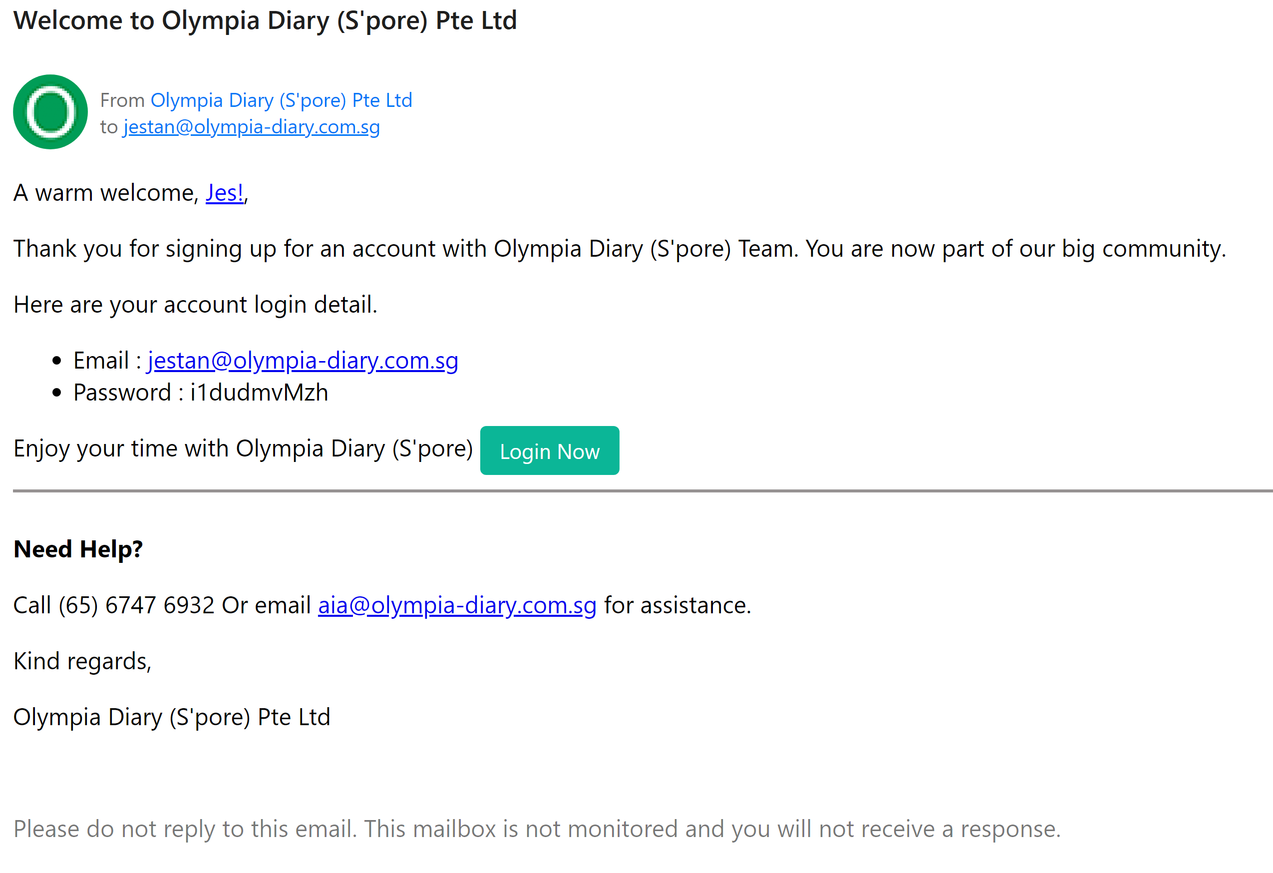
Task: Click the "Need Help?" heading
Action: coord(78,549)
